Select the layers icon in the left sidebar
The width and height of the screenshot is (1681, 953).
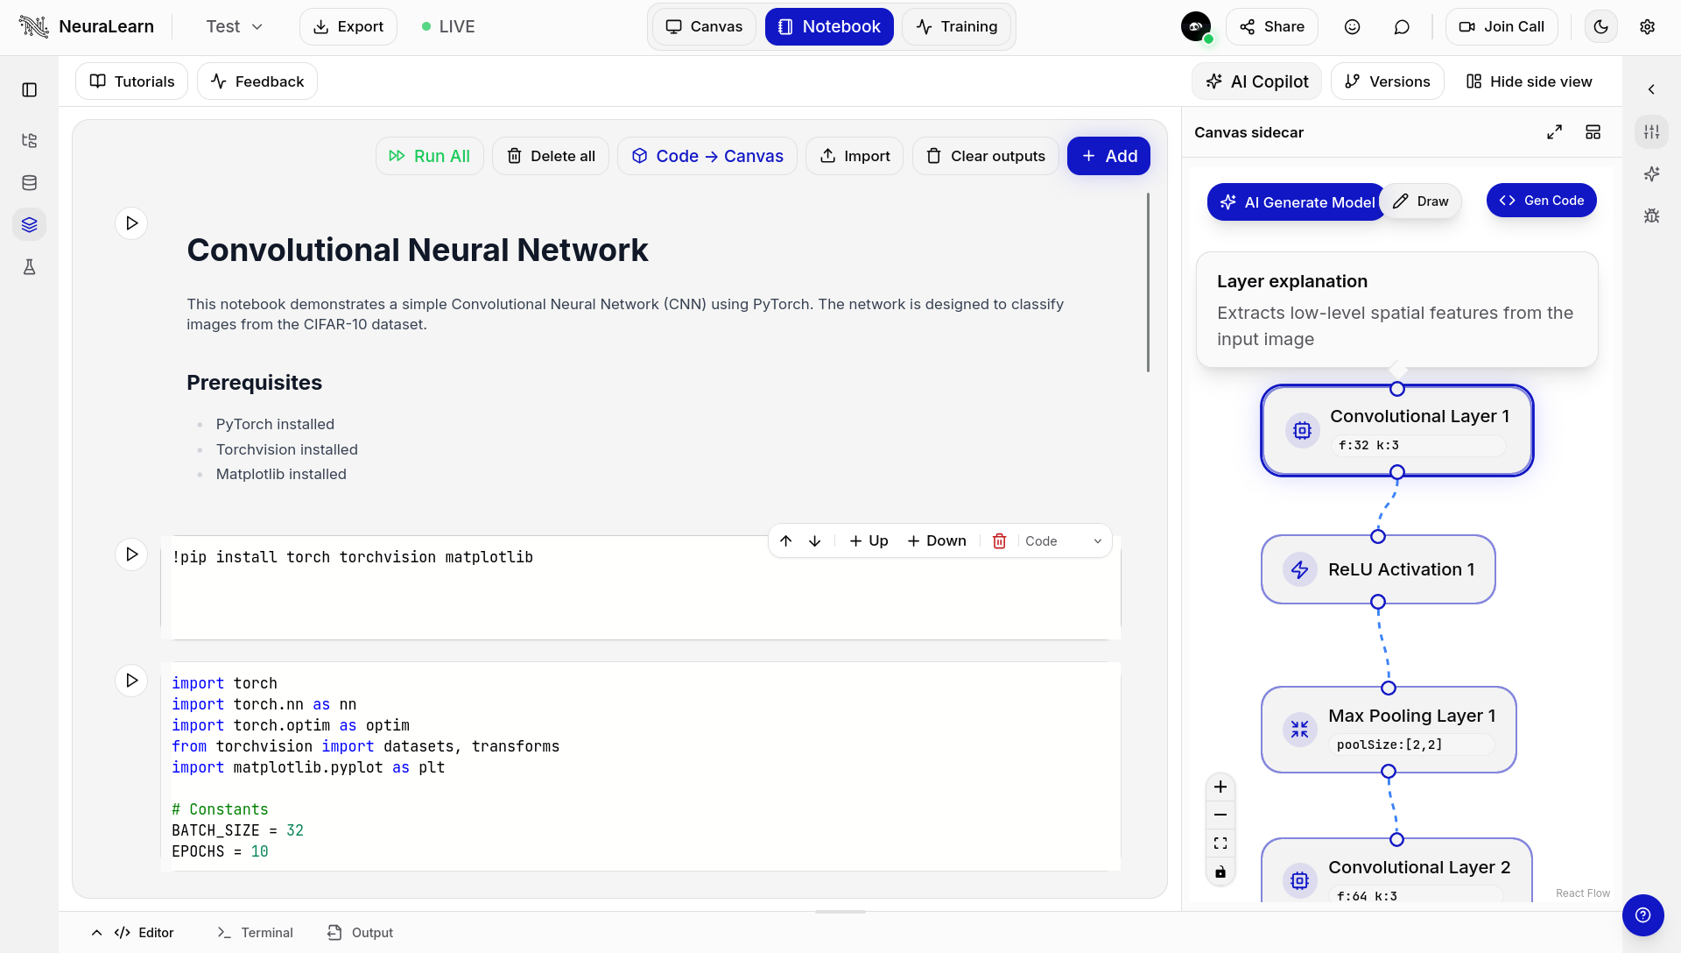pos(30,224)
